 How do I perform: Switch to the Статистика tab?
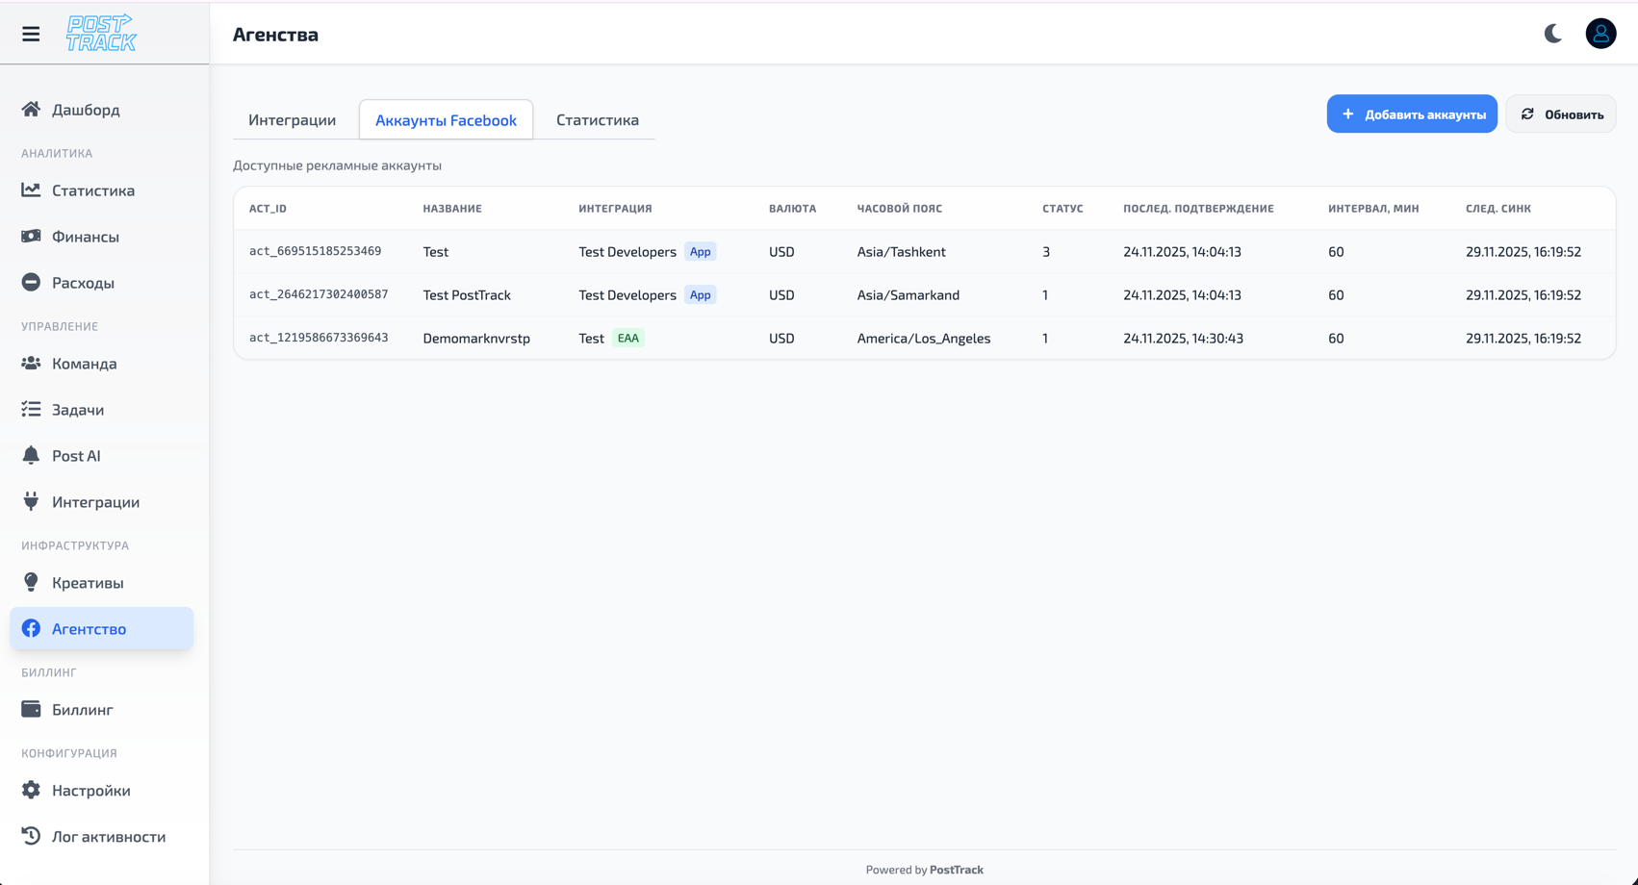click(597, 120)
